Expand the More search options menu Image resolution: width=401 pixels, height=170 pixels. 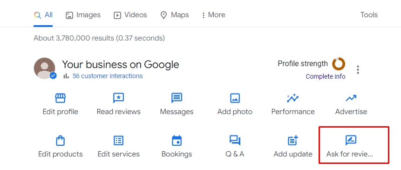coord(214,15)
